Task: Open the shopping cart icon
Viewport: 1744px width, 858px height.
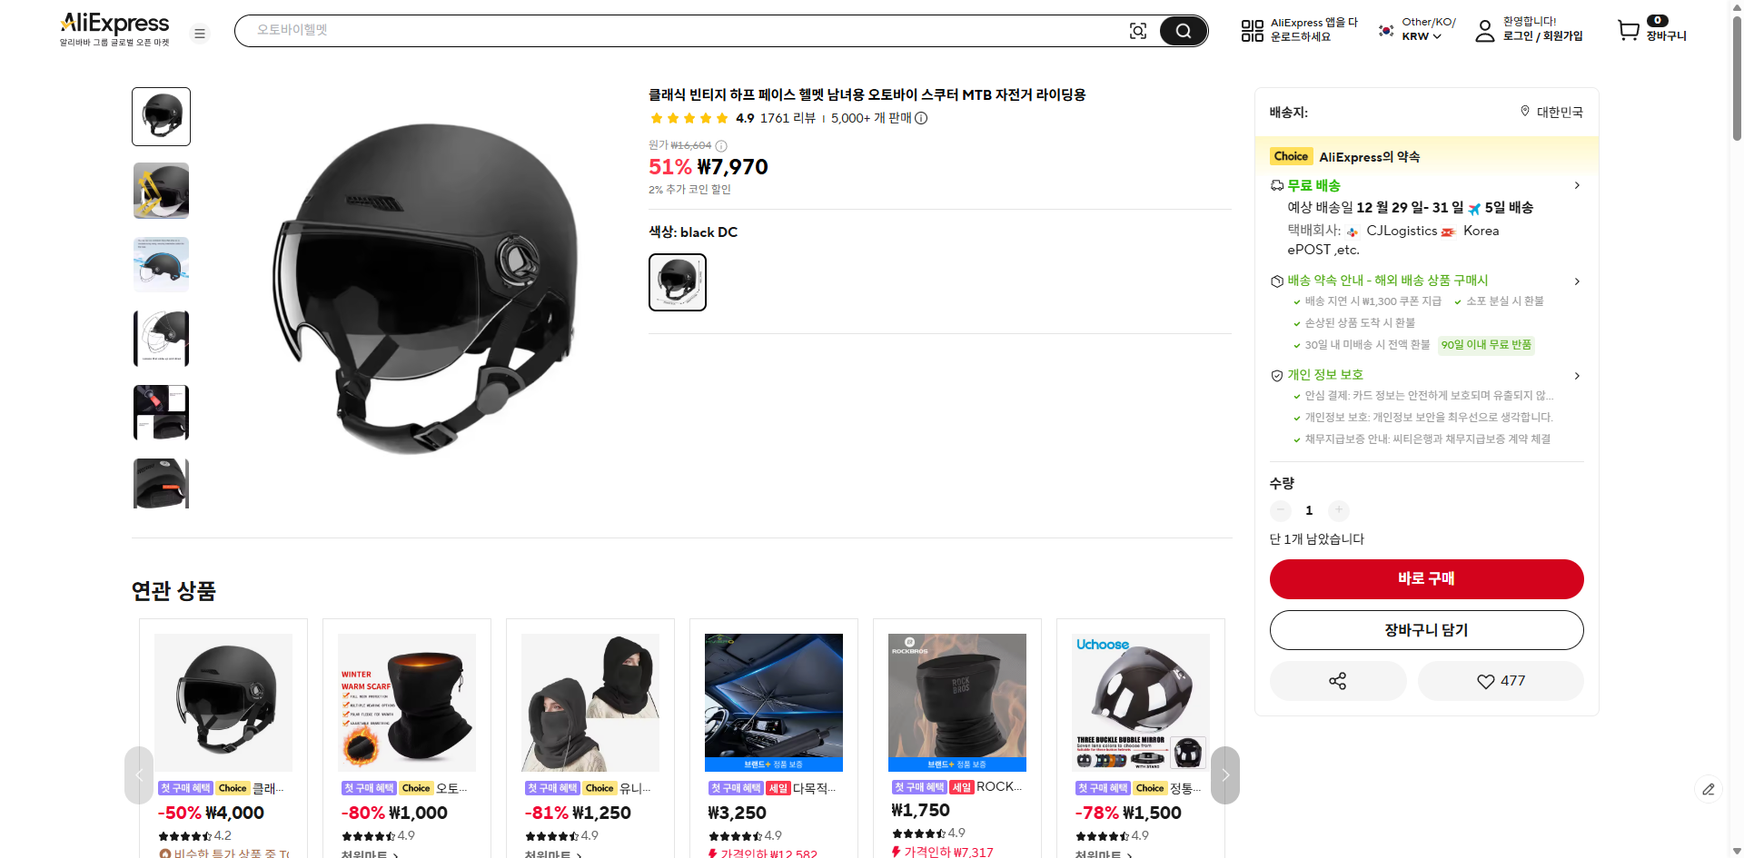Action: [1629, 30]
